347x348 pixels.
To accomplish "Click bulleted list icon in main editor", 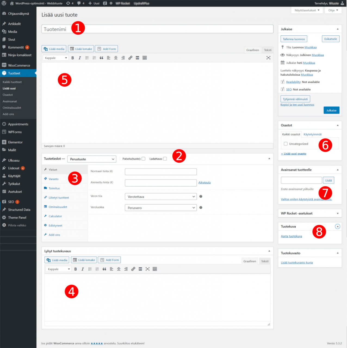I will point(87,58).
